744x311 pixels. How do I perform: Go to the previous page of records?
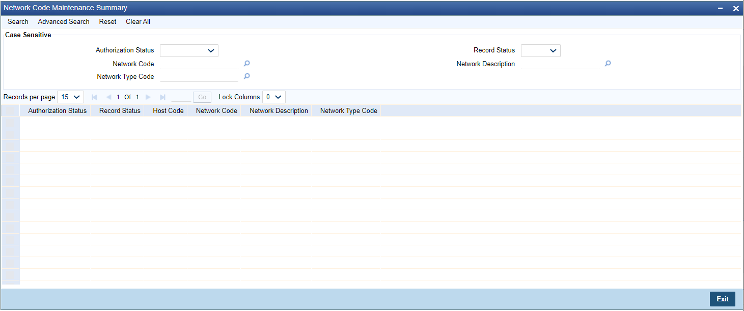pyautogui.click(x=108, y=97)
